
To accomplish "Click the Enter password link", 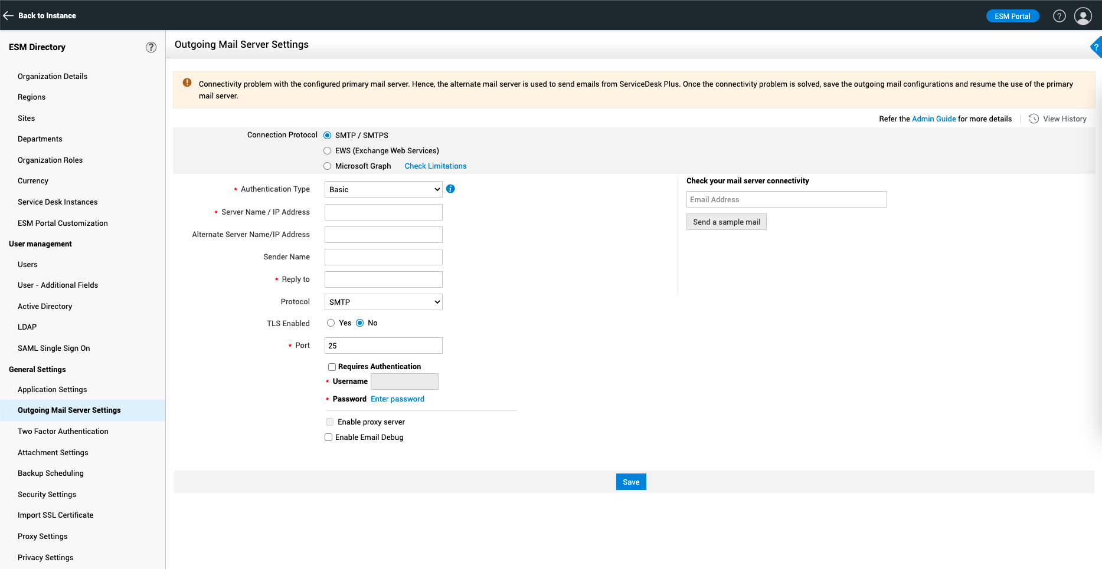I will pos(397,399).
